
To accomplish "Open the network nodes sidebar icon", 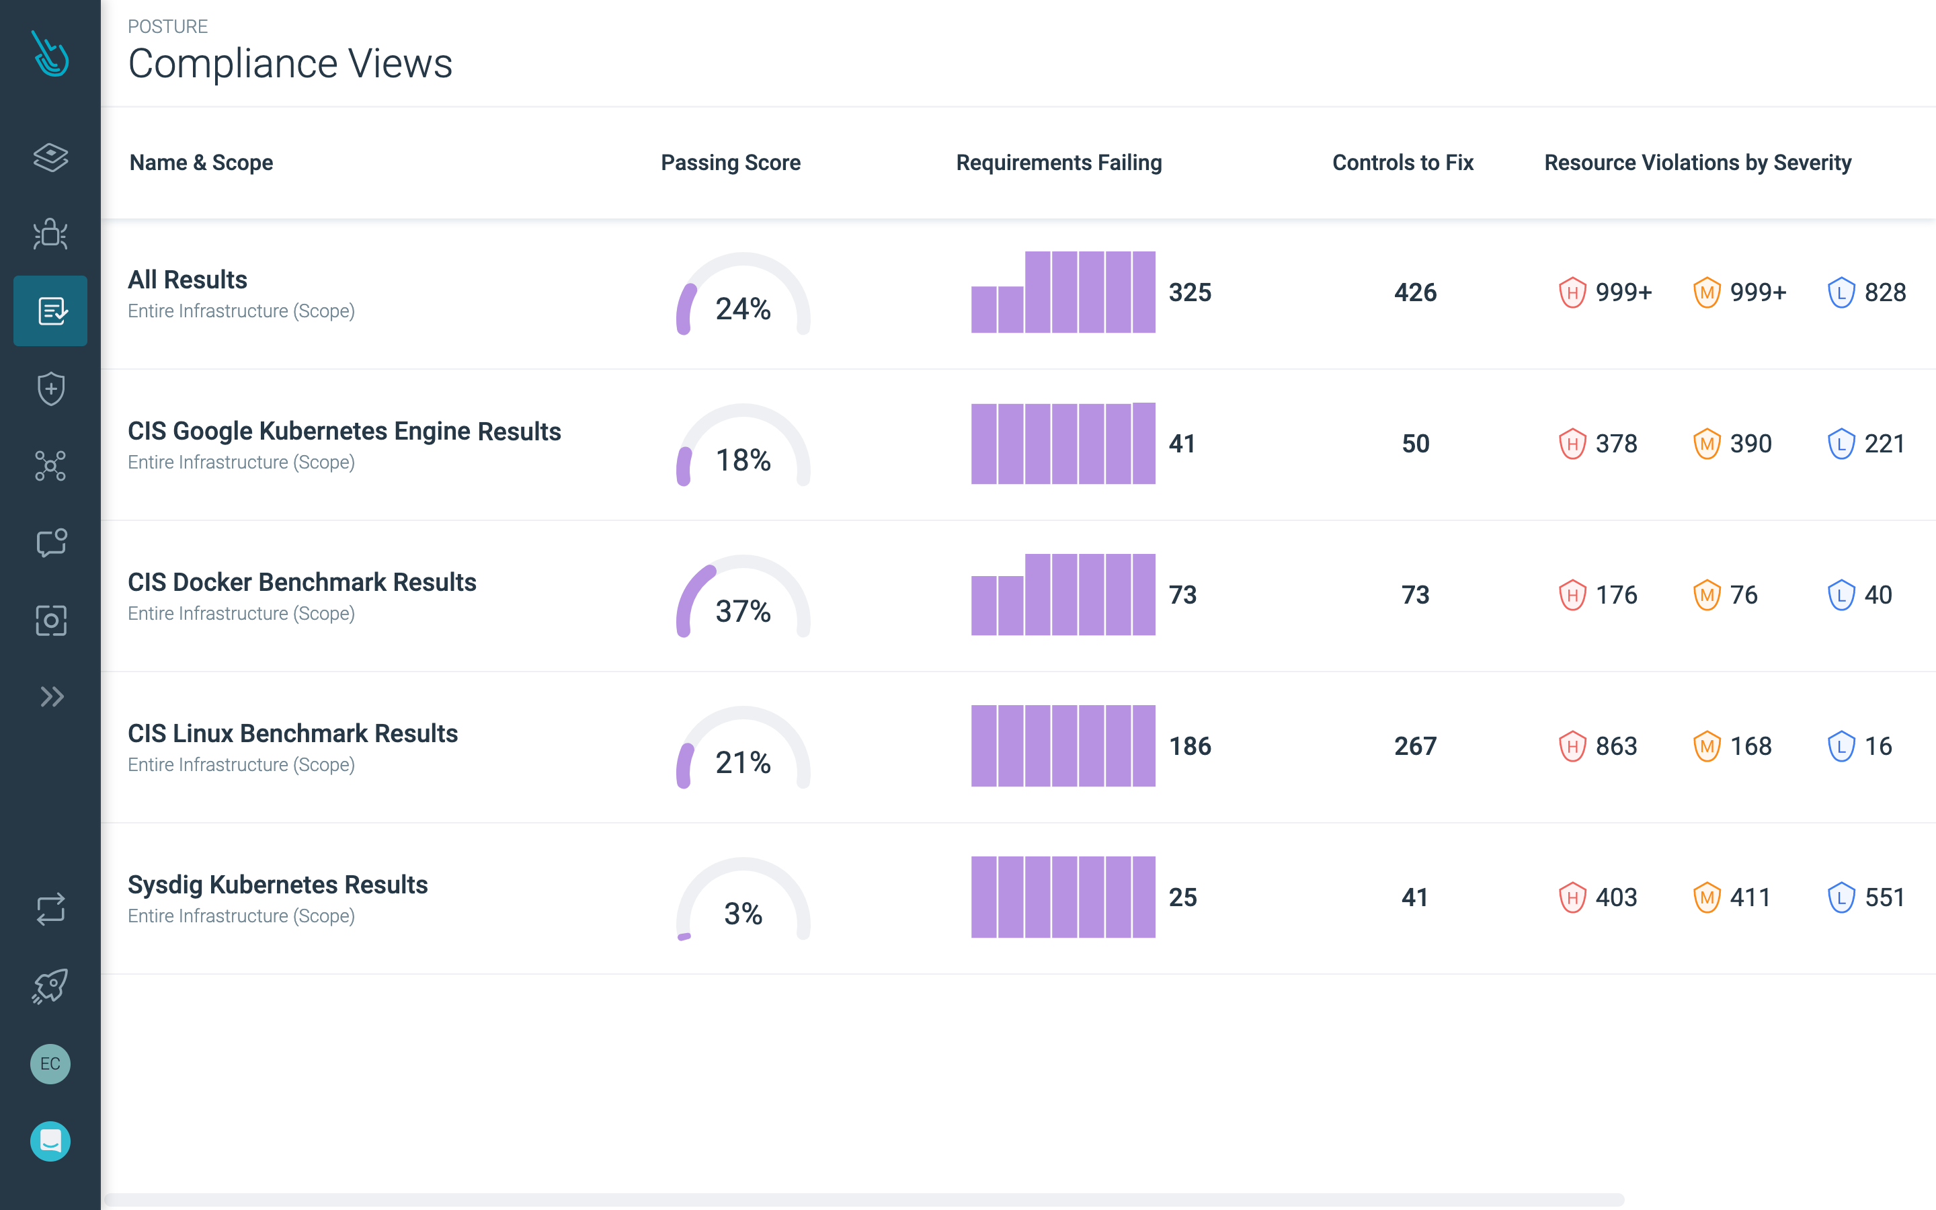I will click(50, 466).
